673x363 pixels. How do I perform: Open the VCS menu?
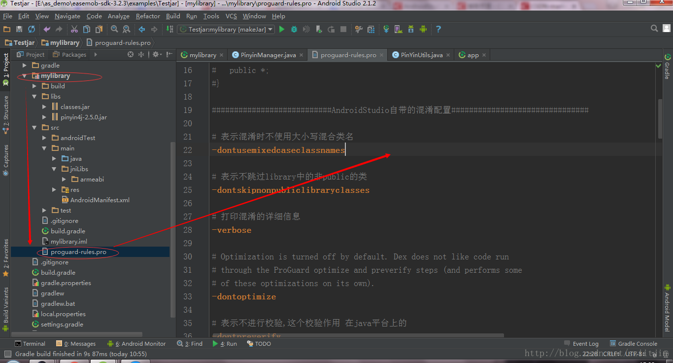pos(231,16)
